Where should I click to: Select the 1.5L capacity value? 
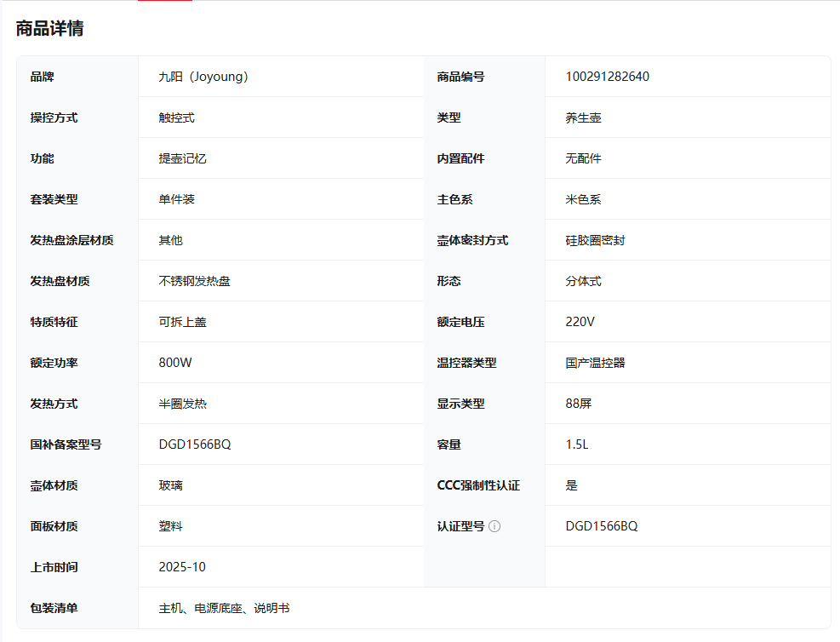pos(576,444)
